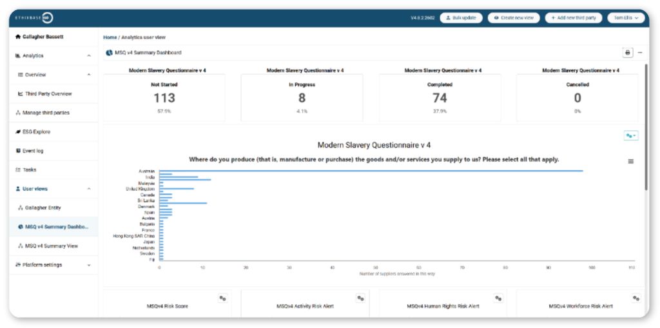Click Add new third party button
Image resolution: width=660 pixels, height=328 pixels.
[x=573, y=18]
